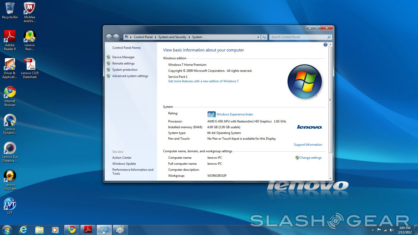Open Advanced system settings link
The image size is (418, 235).
[x=130, y=76]
